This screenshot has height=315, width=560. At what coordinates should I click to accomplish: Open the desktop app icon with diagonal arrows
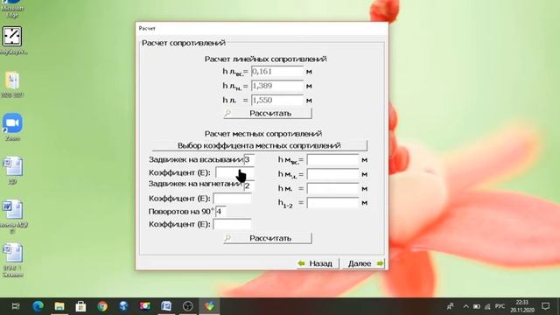(x=13, y=40)
